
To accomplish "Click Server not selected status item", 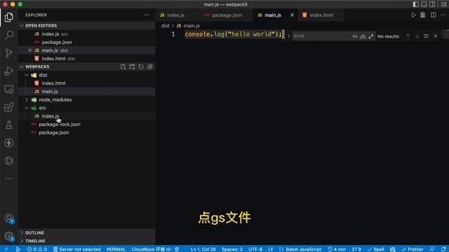I will click(76, 249).
